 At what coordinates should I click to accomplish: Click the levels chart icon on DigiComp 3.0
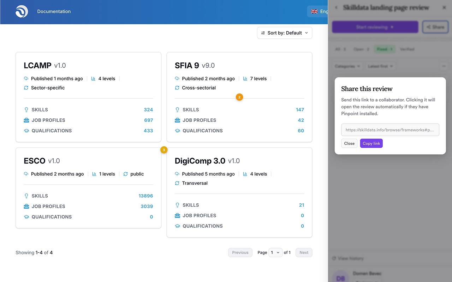pos(245,174)
